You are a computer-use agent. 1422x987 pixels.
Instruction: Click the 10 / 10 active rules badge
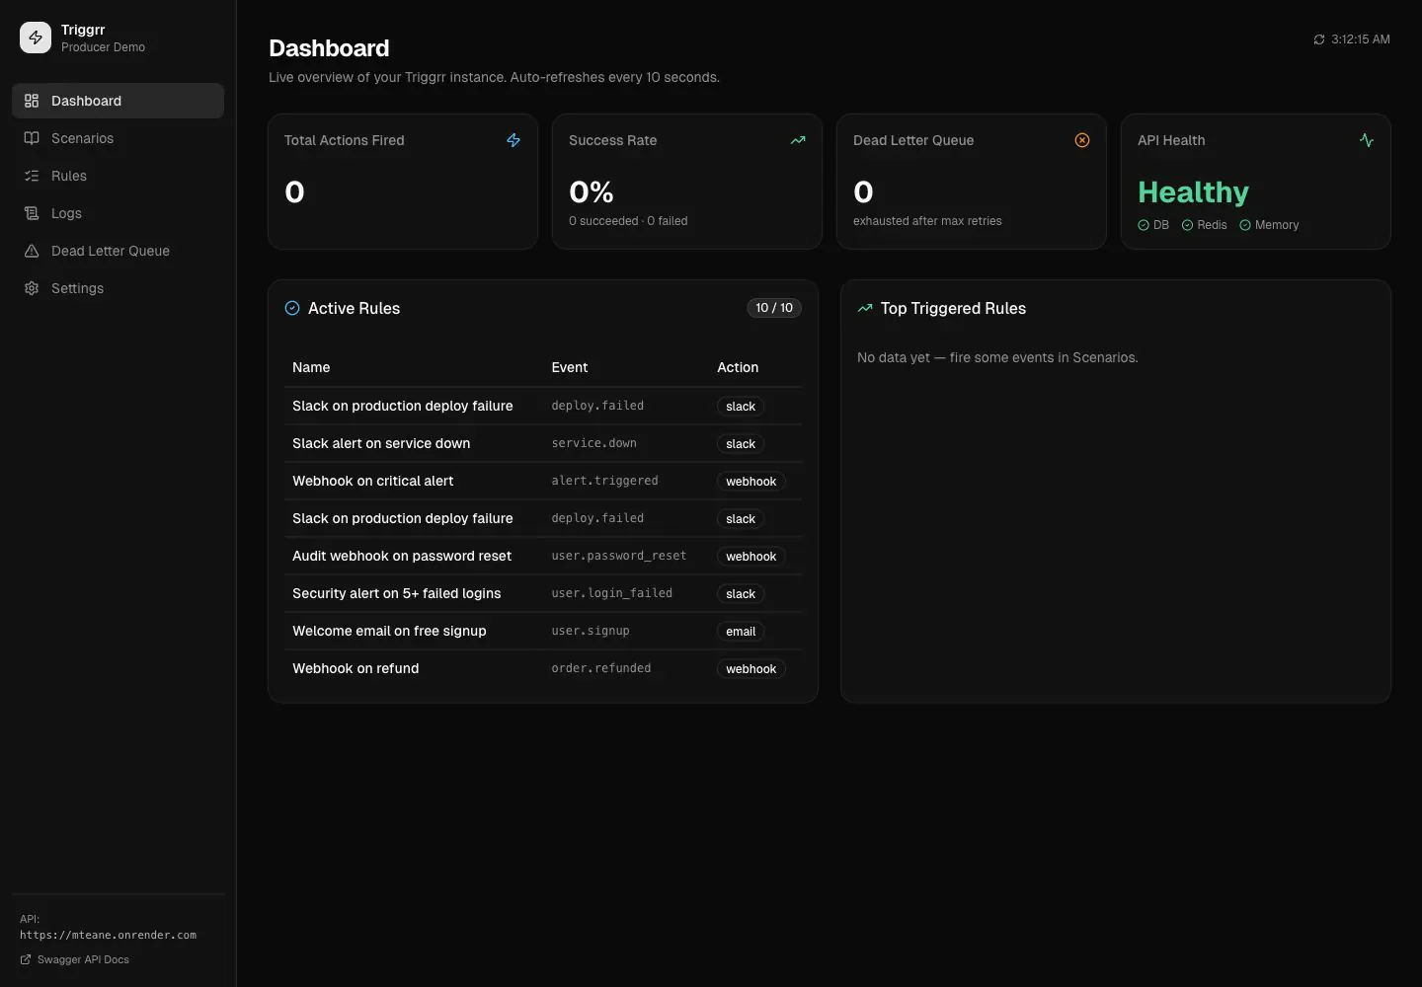774,308
